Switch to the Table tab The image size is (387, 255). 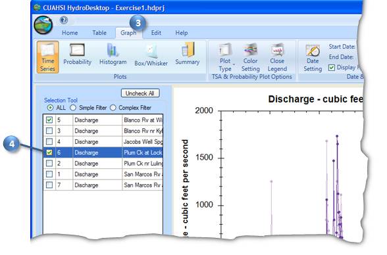point(99,33)
